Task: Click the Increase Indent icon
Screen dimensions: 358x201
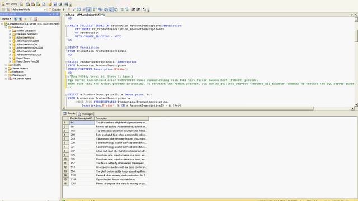Action: click(x=138, y=9)
